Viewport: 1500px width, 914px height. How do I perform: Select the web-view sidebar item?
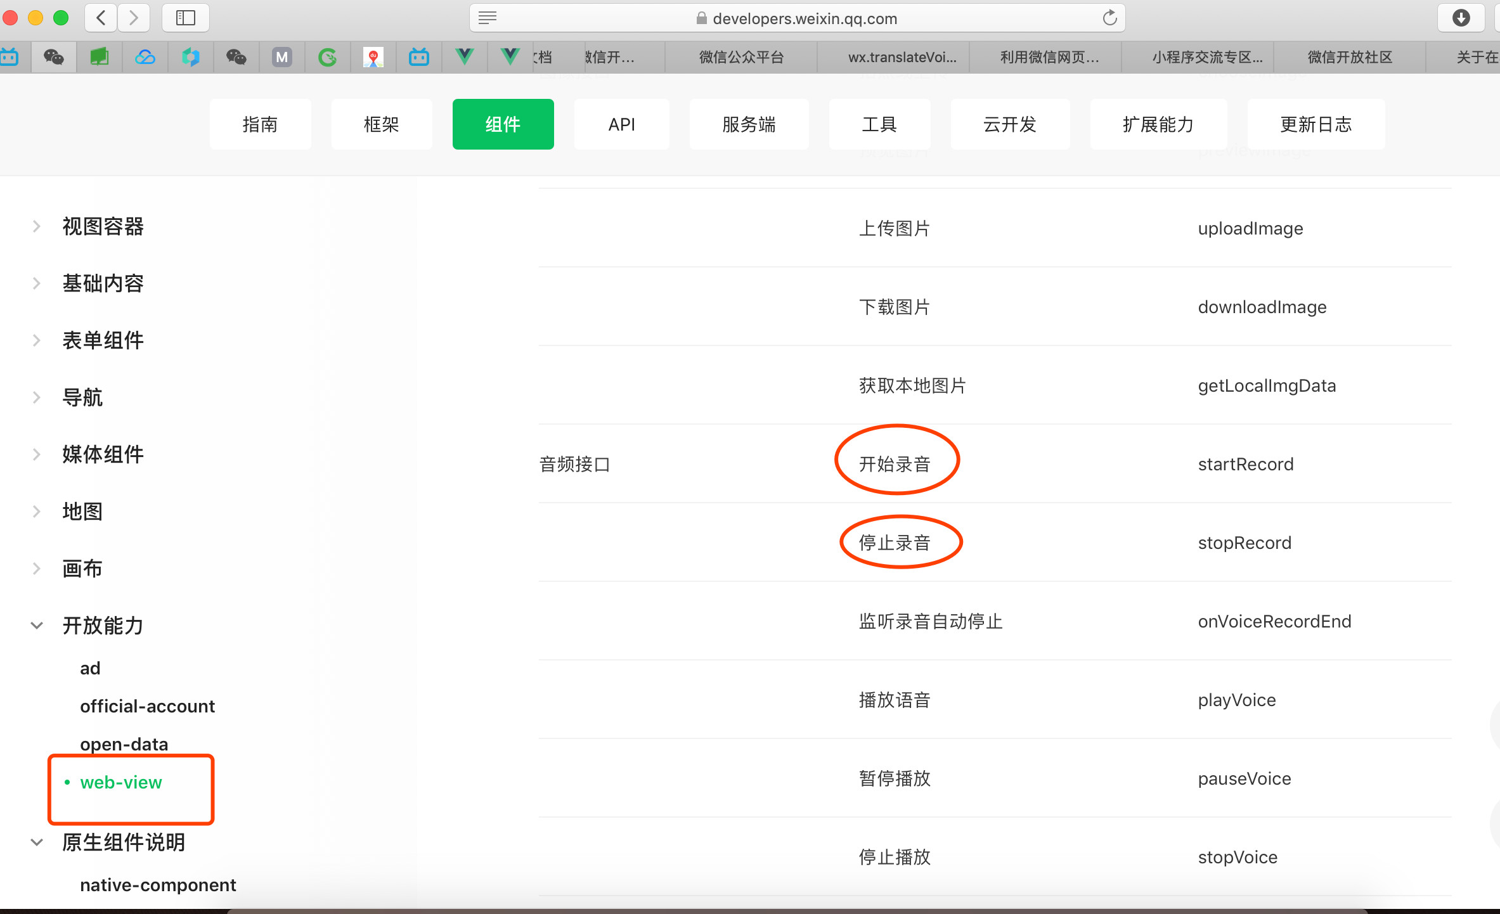pos(121,782)
